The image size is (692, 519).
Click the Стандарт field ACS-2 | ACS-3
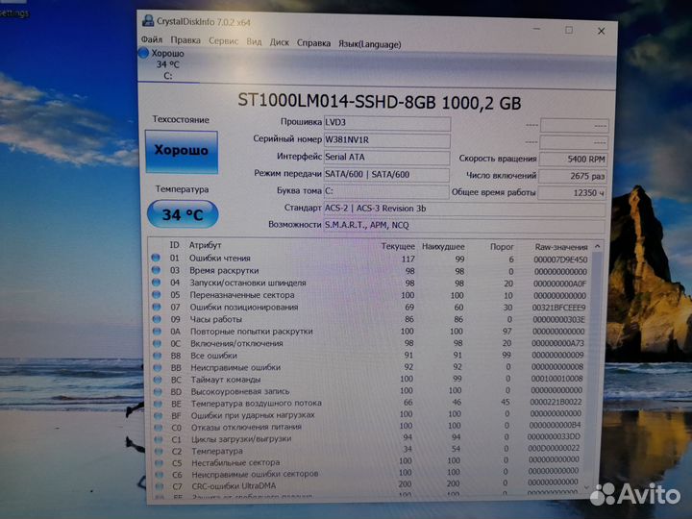pyautogui.click(x=464, y=209)
